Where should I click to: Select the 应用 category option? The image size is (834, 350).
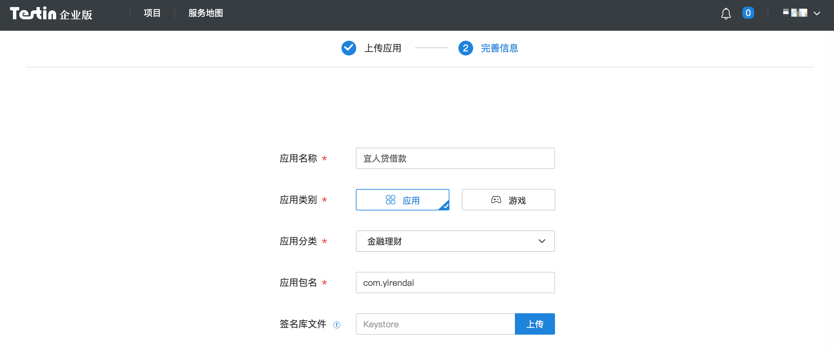403,200
